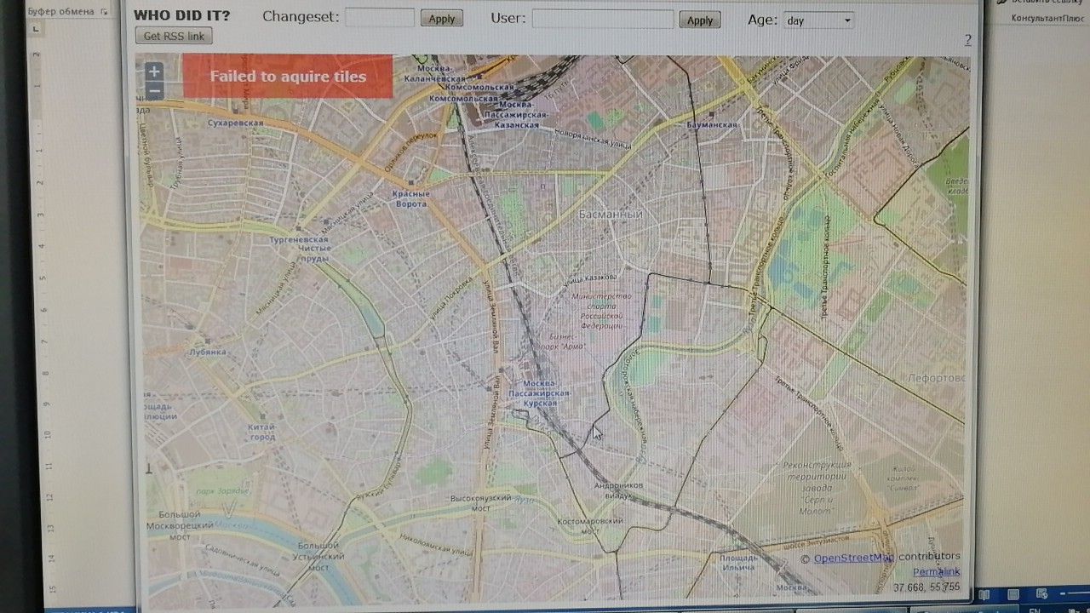Open the Age dropdown set to day
The height and width of the screenshot is (613, 1090).
818,20
